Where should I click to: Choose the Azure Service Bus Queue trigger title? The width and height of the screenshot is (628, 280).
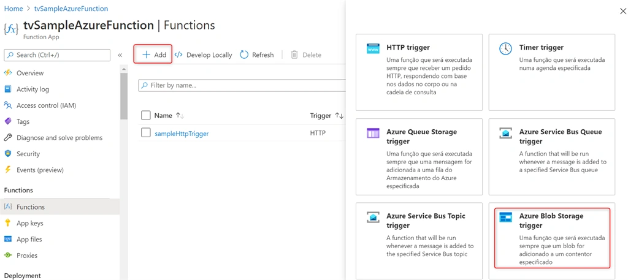[561, 137]
